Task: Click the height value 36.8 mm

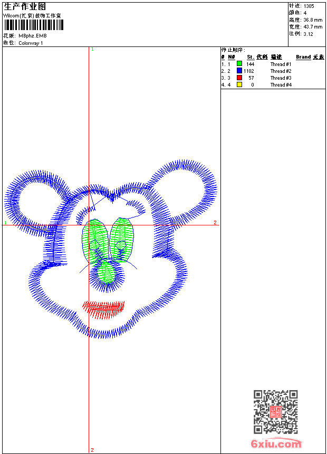Action: tap(313, 20)
